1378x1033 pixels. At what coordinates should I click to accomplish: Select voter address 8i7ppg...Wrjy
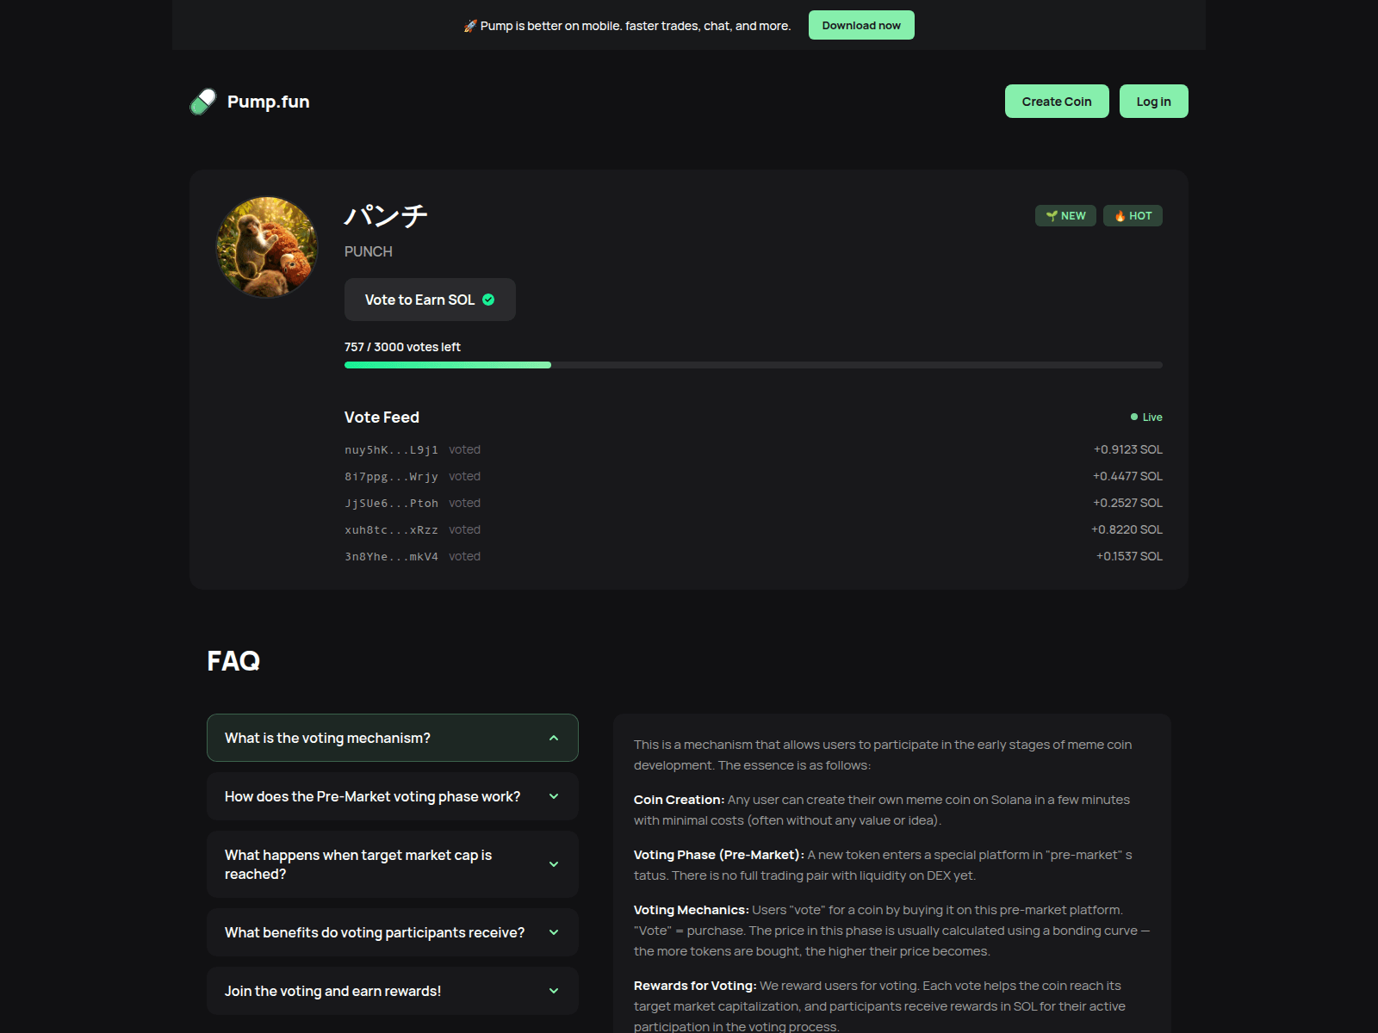391,476
